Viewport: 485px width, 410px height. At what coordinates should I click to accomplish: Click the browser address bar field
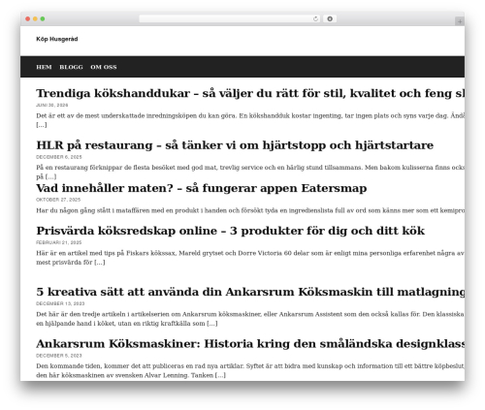229,19
